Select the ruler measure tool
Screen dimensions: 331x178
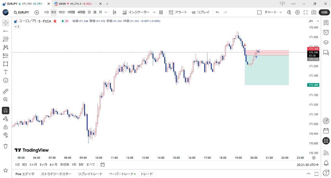(x=6, y=91)
